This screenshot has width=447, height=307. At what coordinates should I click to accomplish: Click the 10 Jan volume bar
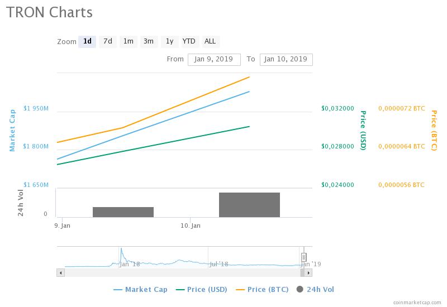click(249, 205)
